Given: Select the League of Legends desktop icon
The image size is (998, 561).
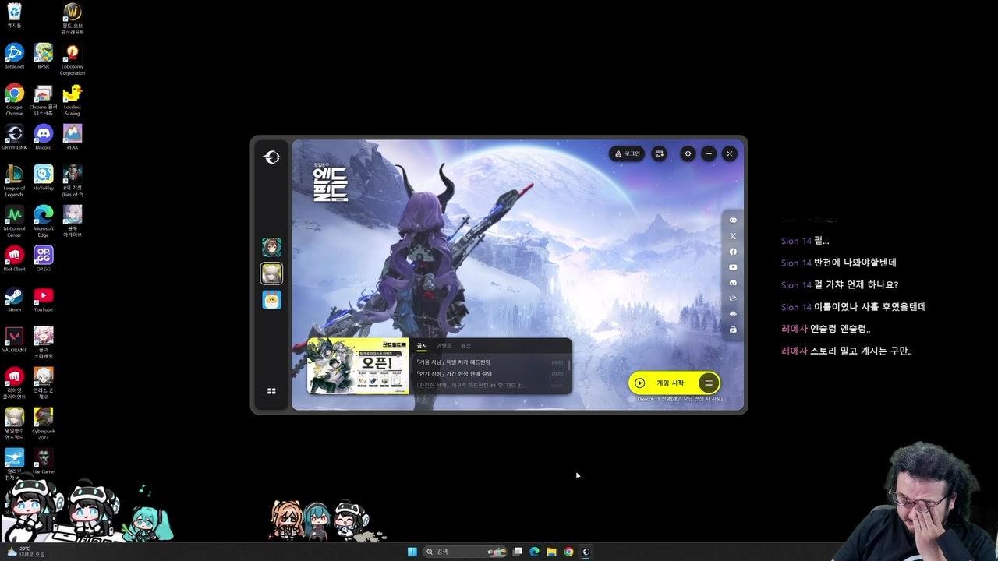Looking at the screenshot, I should (14, 180).
